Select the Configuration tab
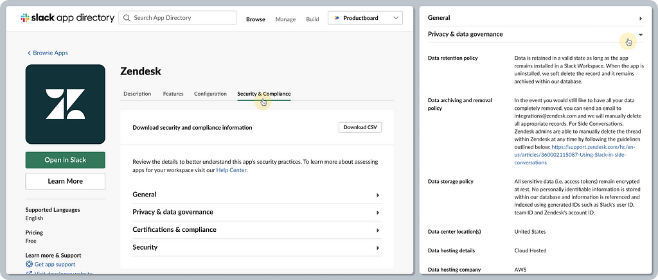 pyautogui.click(x=210, y=94)
